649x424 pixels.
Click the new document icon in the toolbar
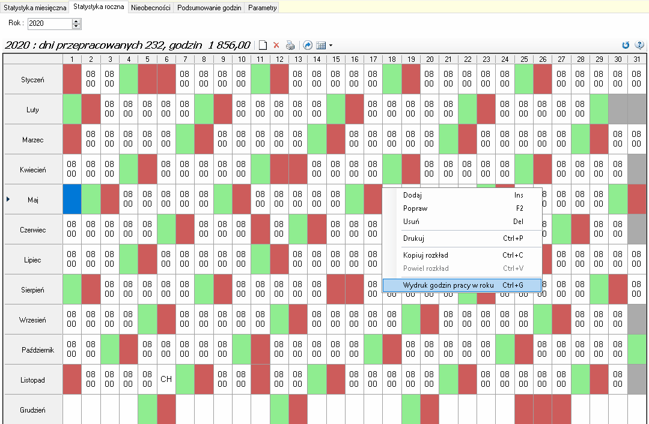click(263, 45)
